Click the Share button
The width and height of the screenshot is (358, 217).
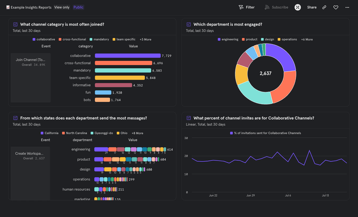(x=311, y=8)
